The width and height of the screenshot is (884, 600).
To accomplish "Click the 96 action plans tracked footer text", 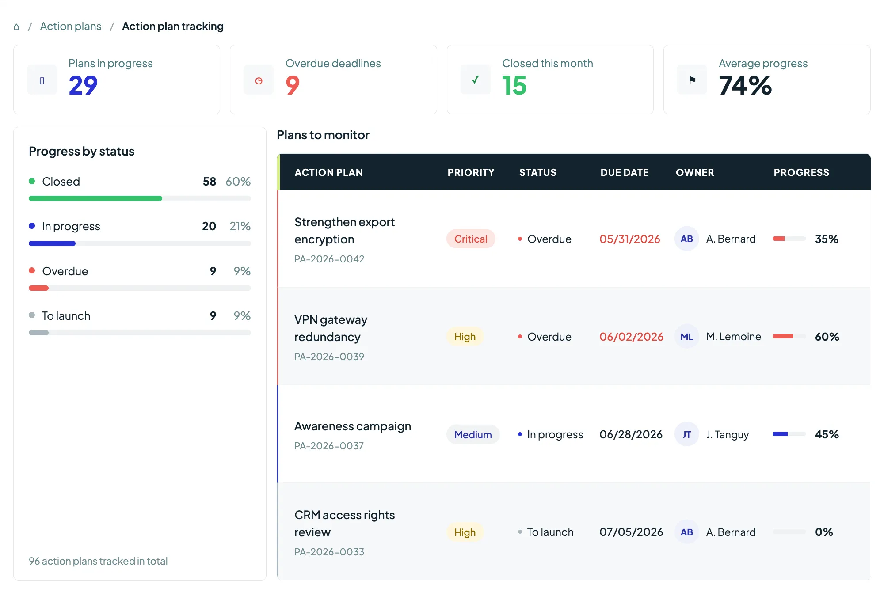I will pyautogui.click(x=98, y=561).
